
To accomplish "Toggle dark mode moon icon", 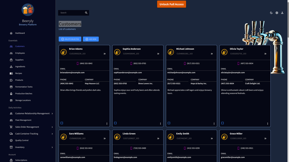I will pos(271,13).
